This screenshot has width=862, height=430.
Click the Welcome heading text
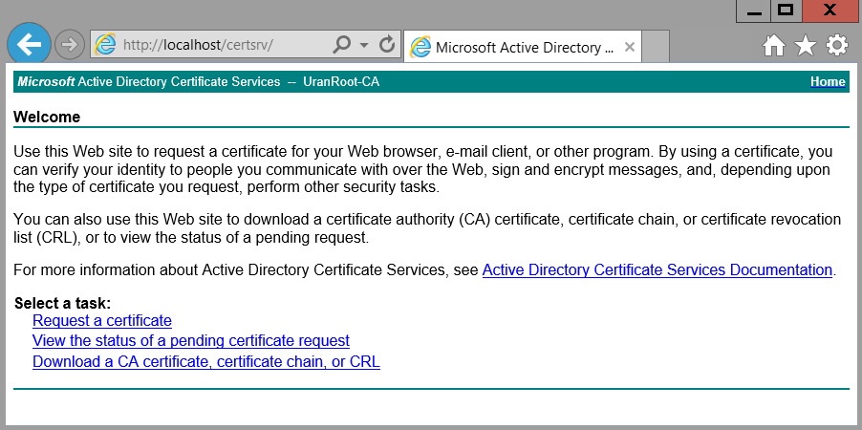coord(47,117)
